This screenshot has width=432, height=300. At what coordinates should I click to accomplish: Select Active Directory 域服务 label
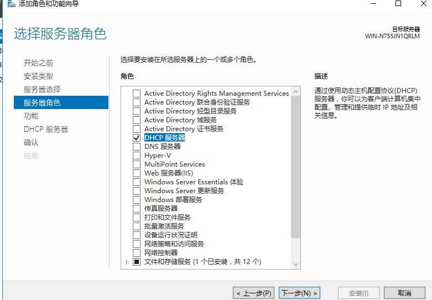click(x=181, y=120)
